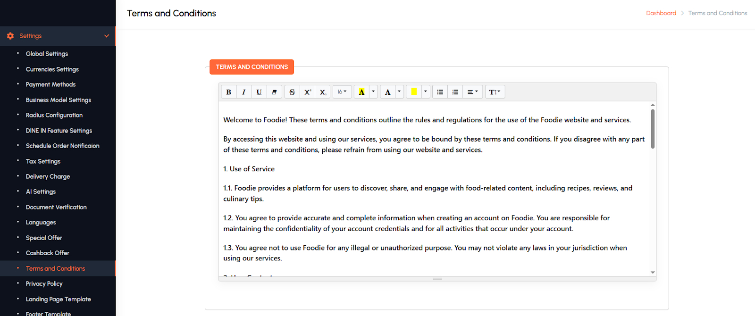This screenshot has width=755, height=316.
Task: Apply strikethrough to text
Action: [292, 92]
